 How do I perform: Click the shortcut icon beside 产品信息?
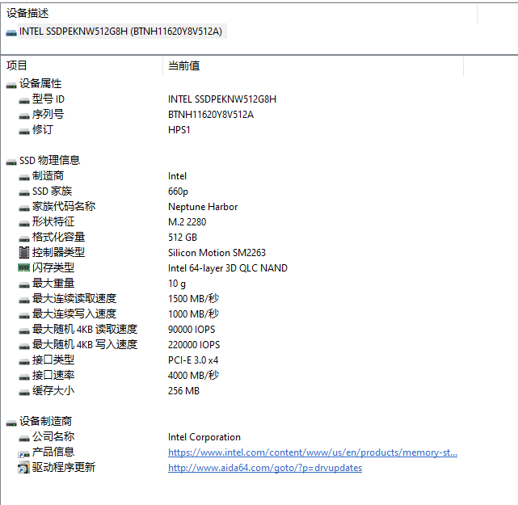click(23, 454)
